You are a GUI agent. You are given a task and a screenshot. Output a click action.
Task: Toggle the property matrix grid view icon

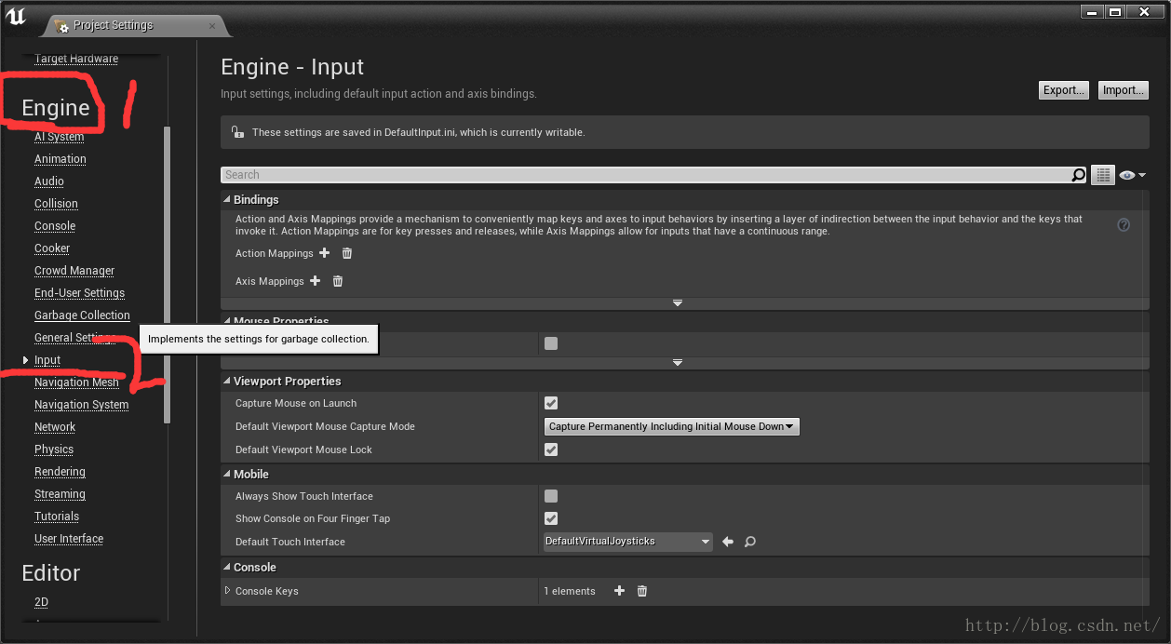click(1103, 175)
